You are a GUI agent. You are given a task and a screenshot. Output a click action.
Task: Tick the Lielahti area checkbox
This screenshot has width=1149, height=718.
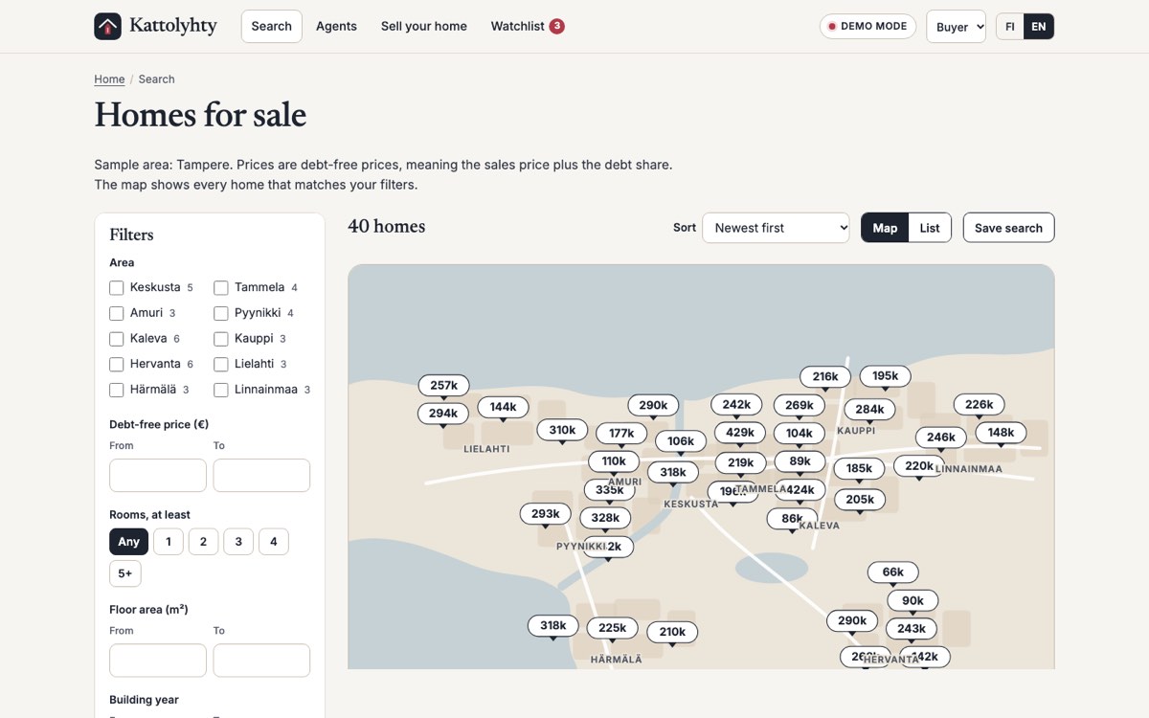(221, 364)
